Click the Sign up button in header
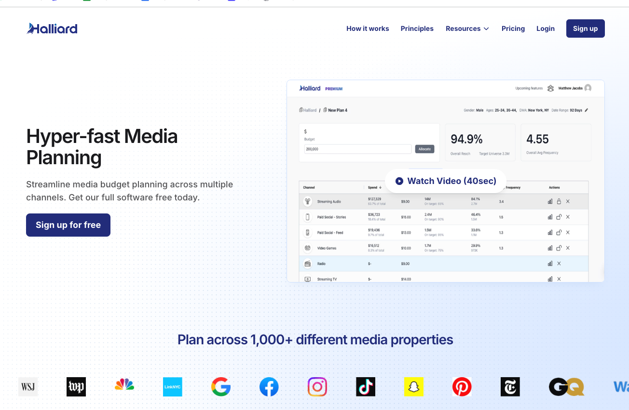629x410 pixels. [586, 28]
